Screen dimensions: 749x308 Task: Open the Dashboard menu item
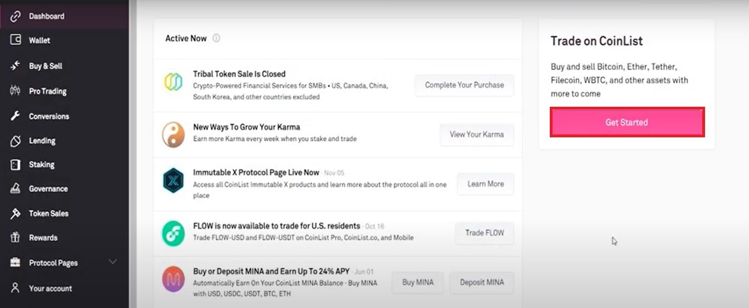point(46,16)
